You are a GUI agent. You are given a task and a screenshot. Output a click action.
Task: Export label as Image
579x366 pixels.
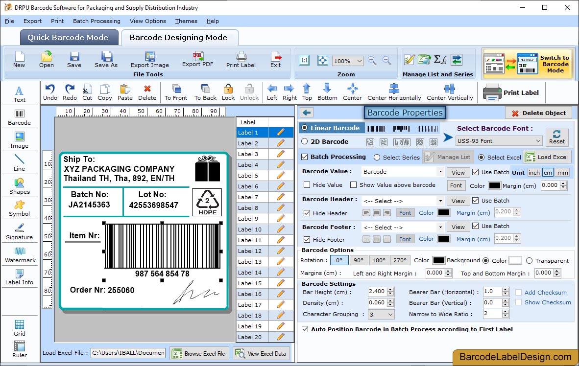pyautogui.click(x=149, y=60)
